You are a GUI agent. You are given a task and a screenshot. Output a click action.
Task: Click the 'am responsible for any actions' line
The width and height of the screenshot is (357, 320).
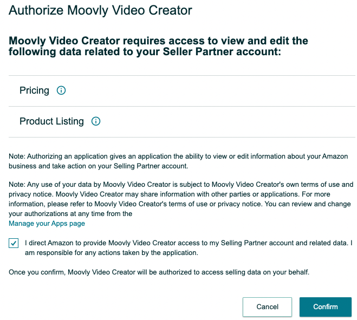coord(112,253)
